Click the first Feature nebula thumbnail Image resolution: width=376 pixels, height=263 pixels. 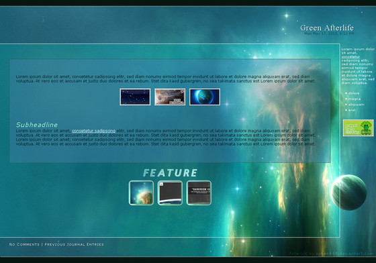coord(141,193)
